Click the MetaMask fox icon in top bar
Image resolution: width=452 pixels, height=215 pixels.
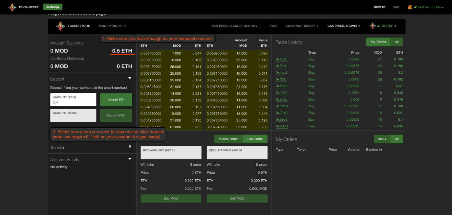410,7
